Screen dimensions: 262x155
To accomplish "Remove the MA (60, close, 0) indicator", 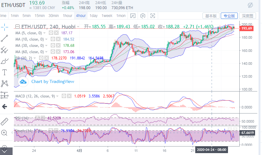I will coord(58,52).
